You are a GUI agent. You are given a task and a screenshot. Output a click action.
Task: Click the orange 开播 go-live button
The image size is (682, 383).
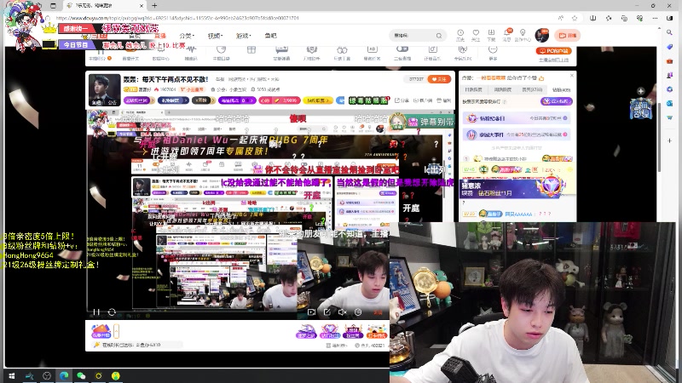[567, 36]
